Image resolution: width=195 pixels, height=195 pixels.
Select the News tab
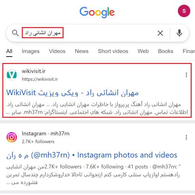point(82,51)
